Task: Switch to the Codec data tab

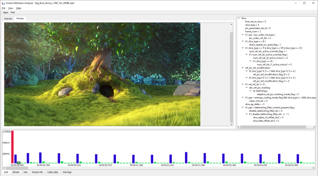Action: (x=53, y=172)
